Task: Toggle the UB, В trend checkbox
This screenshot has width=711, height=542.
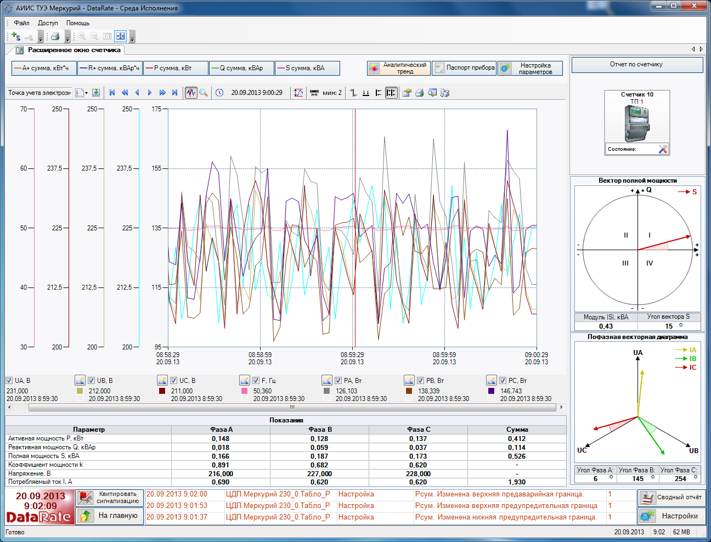Action: pos(92,380)
